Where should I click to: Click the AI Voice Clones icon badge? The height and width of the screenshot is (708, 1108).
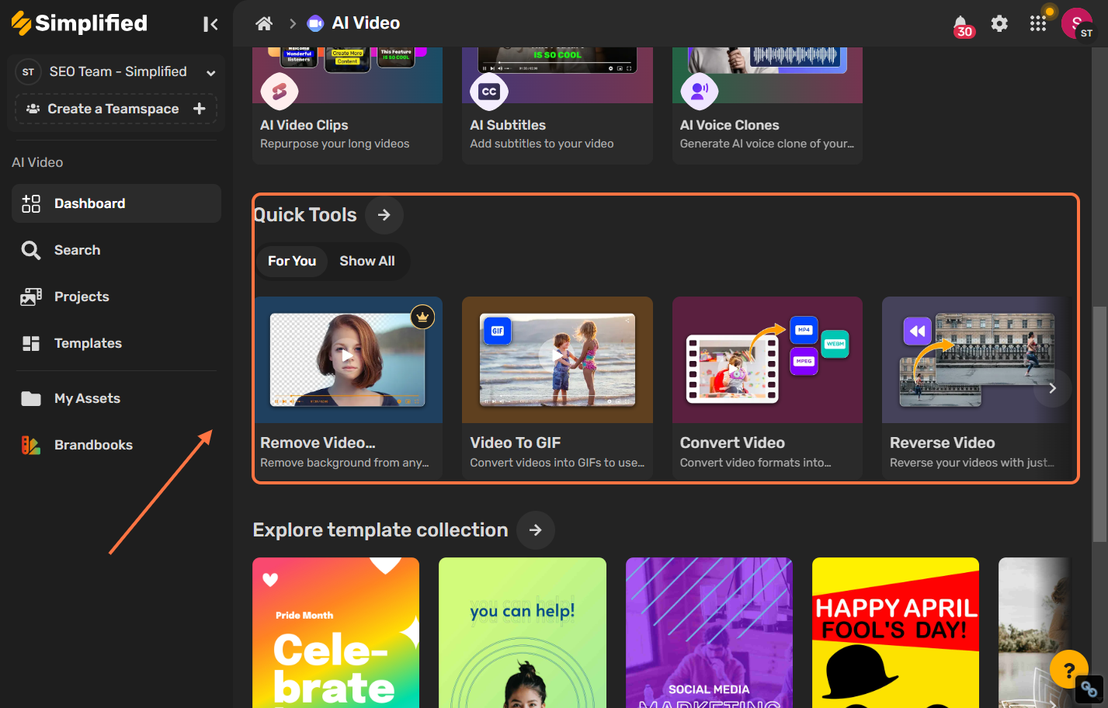pos(700,92)
